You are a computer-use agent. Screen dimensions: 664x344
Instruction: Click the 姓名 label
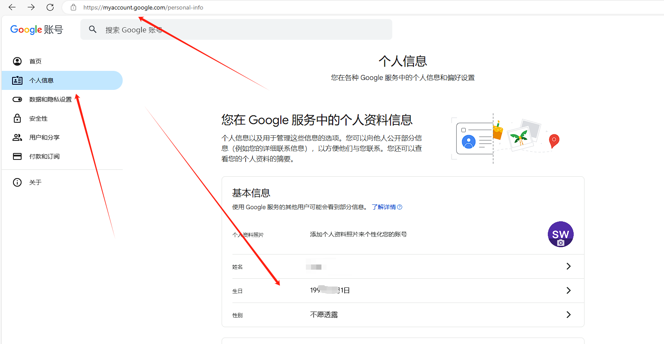pos(238,267)
